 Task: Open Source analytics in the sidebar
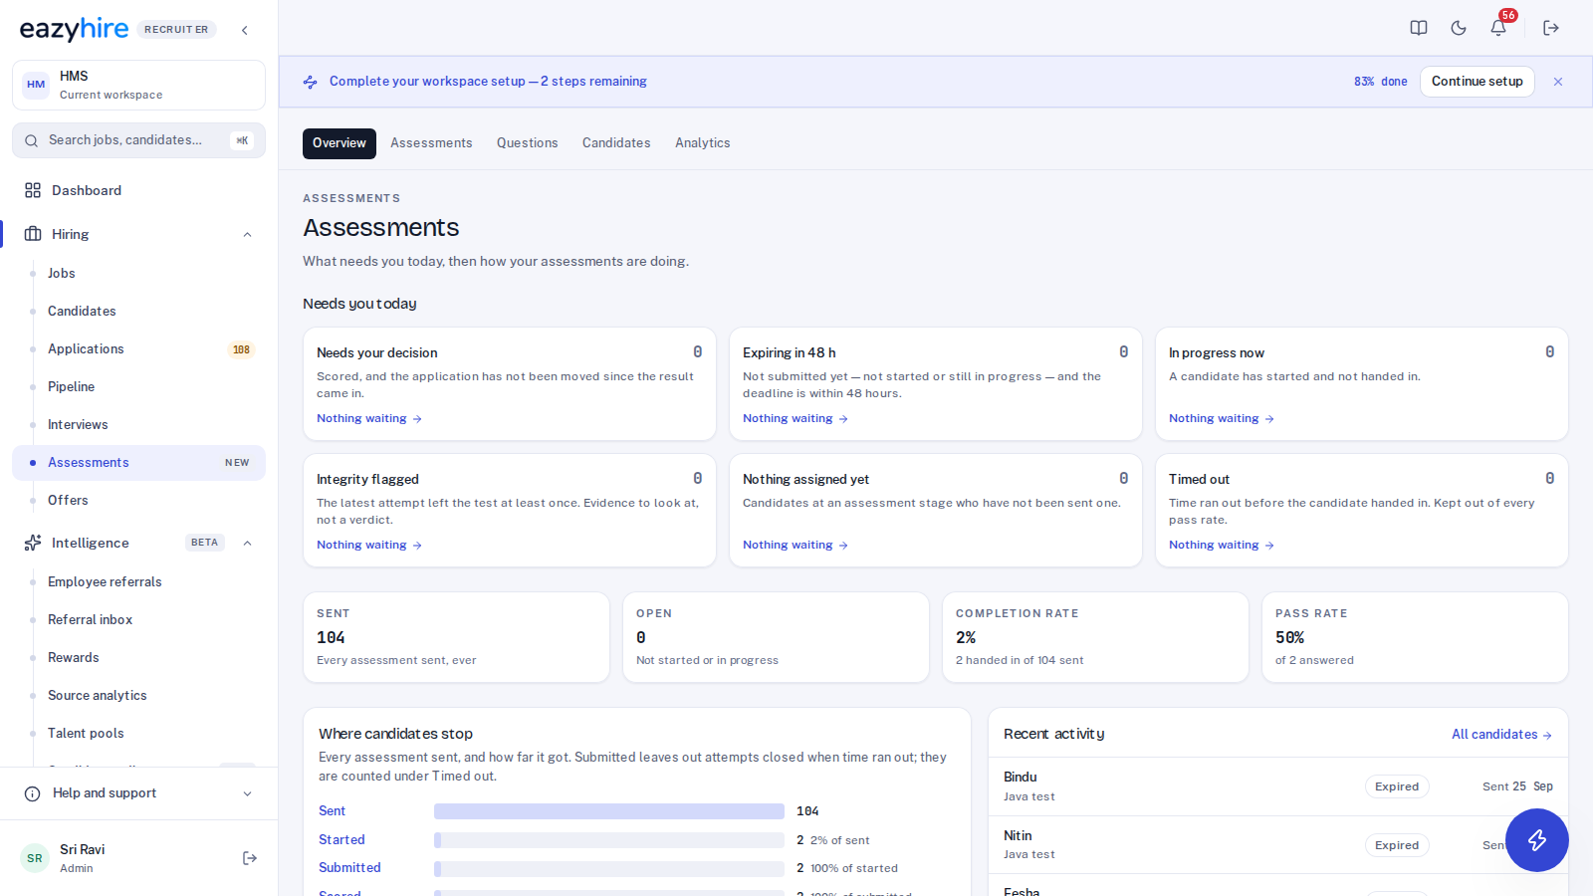[x=138, y=696]
